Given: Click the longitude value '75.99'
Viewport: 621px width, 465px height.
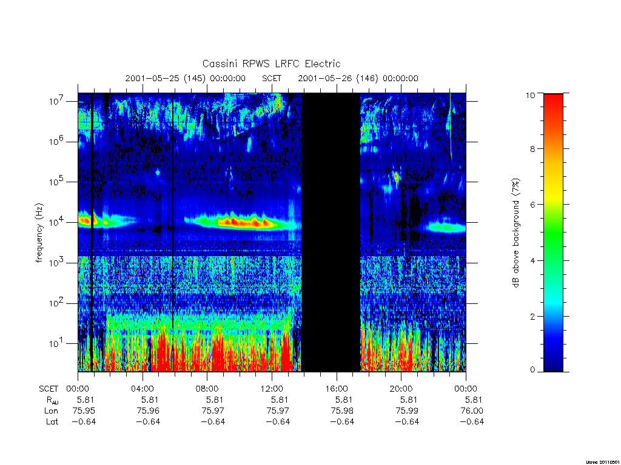Looking at the screenshot, I should coord(407,411).
